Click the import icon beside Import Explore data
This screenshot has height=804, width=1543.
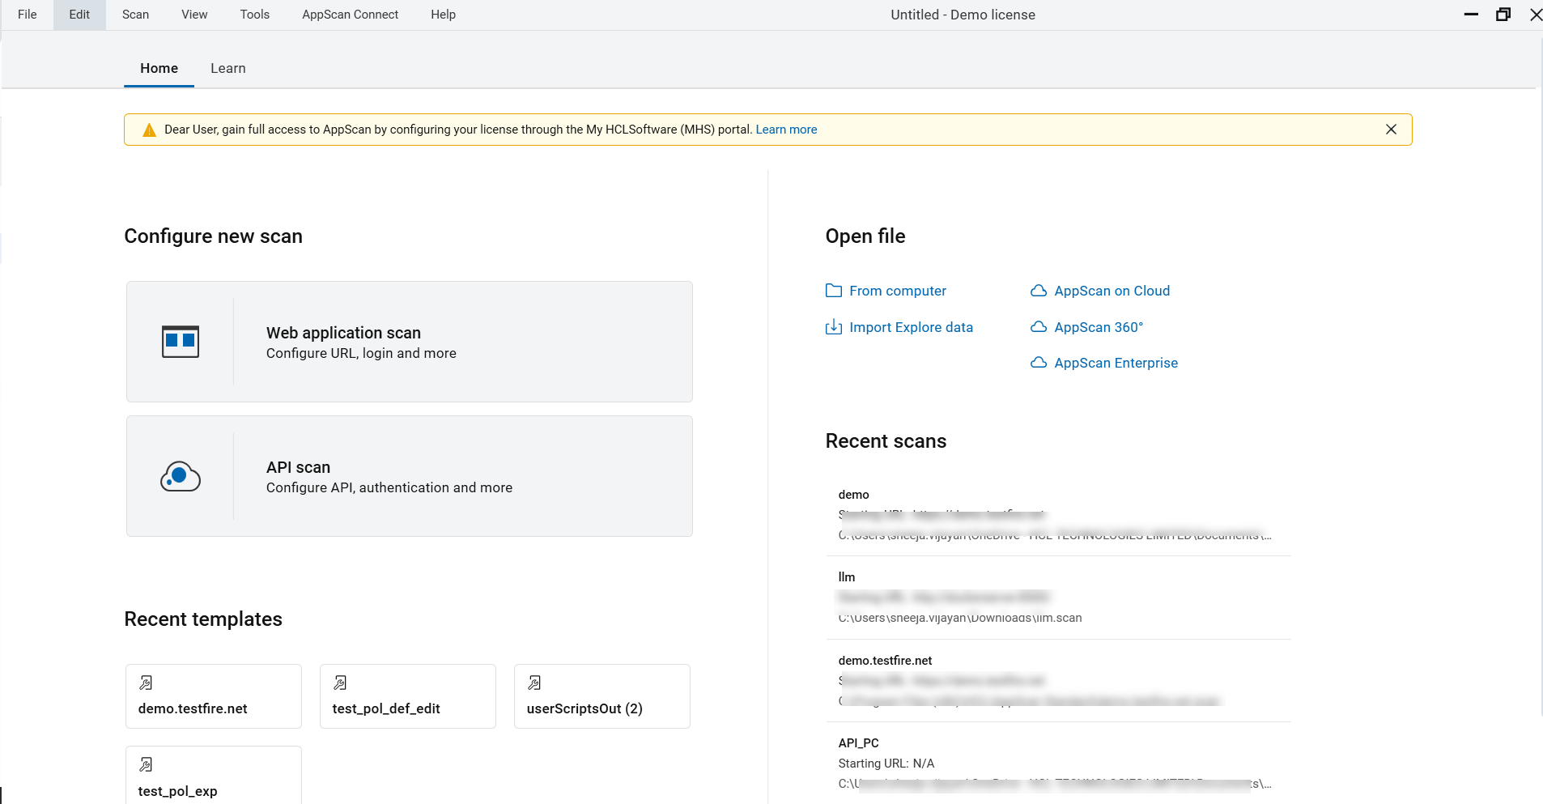[833, 327]
